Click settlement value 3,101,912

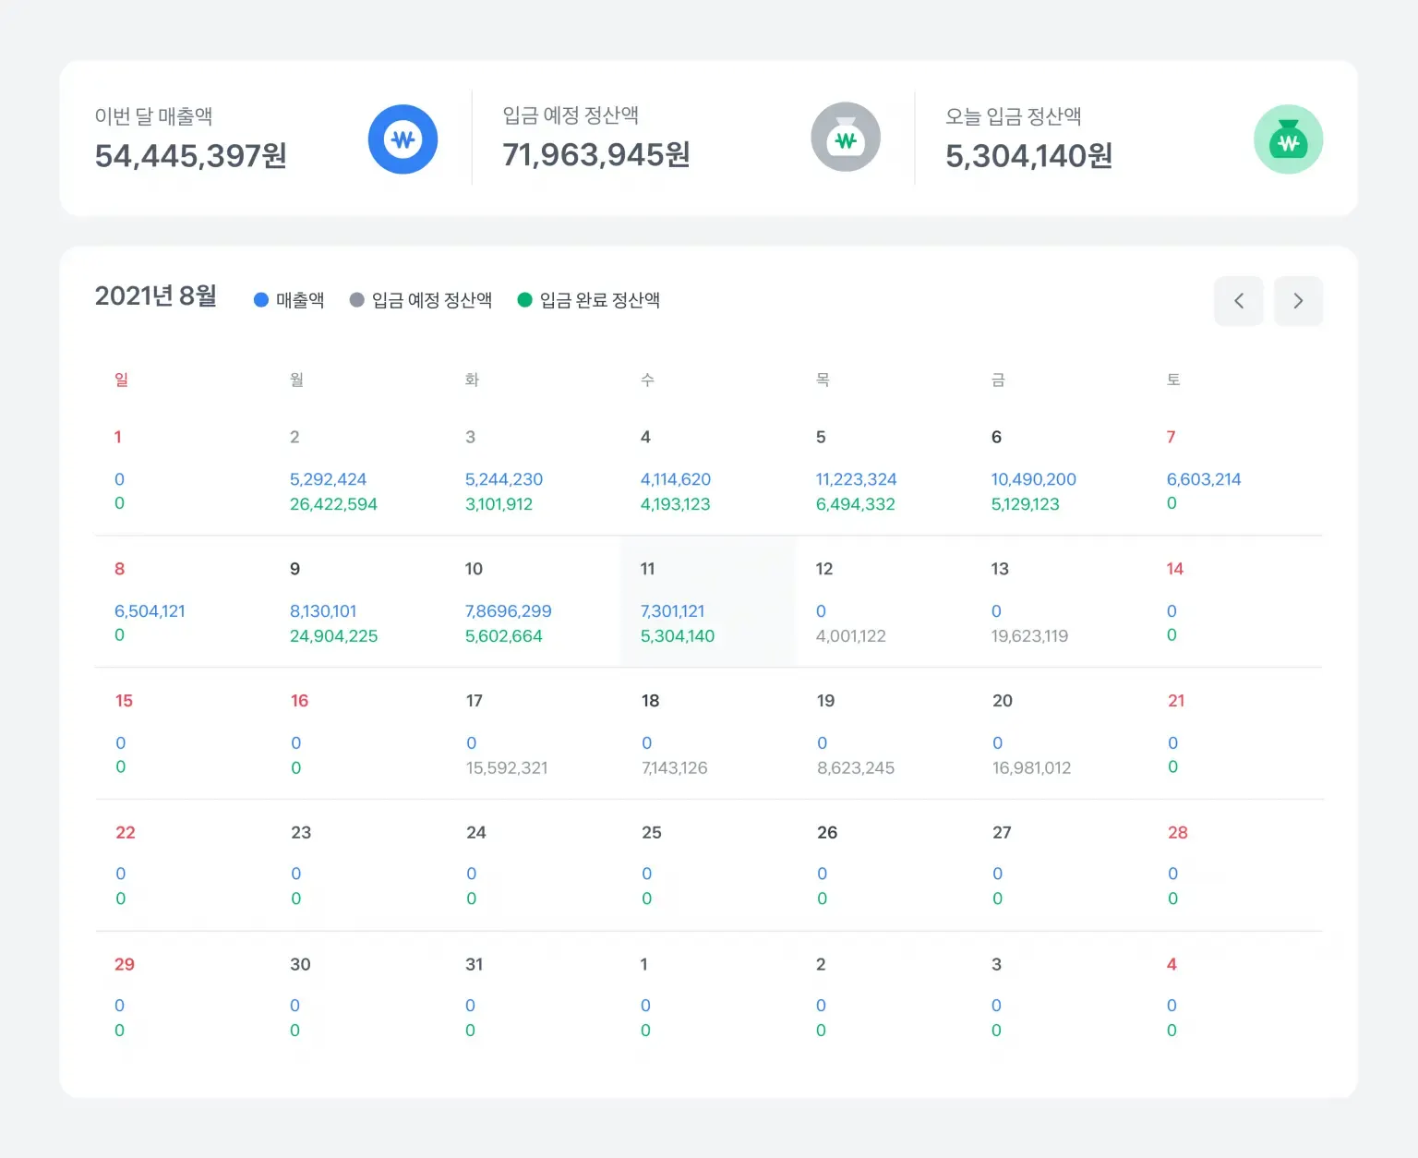(x=499, y=504)
